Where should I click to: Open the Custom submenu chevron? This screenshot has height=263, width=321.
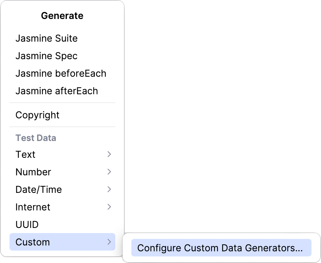(x=109, y=242)
